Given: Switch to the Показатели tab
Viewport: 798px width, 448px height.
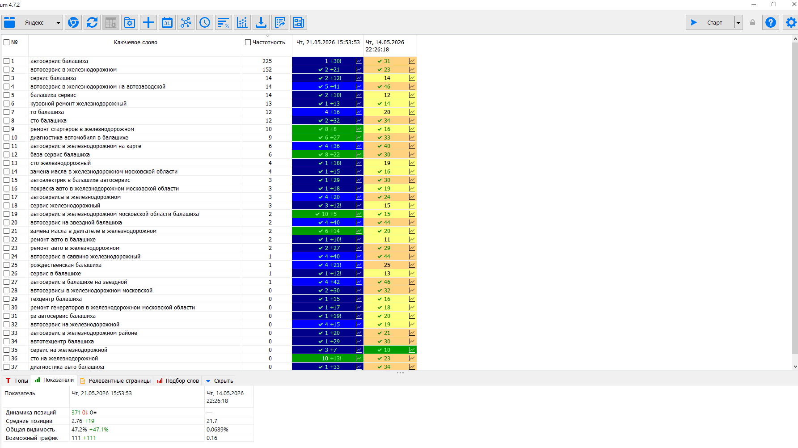Looking at the screenshot, I should coord(55,380).
